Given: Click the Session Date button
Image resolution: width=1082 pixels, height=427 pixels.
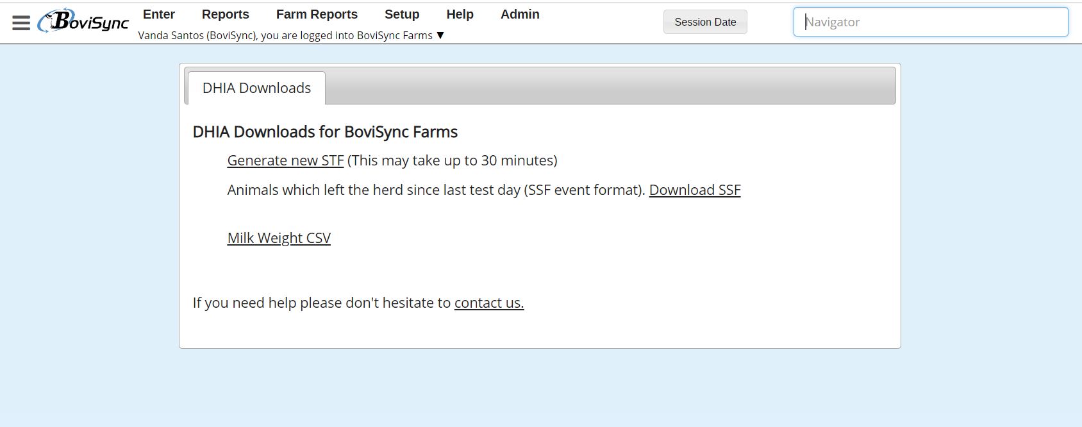Looking at the screenshot, I should click(705, 22).
